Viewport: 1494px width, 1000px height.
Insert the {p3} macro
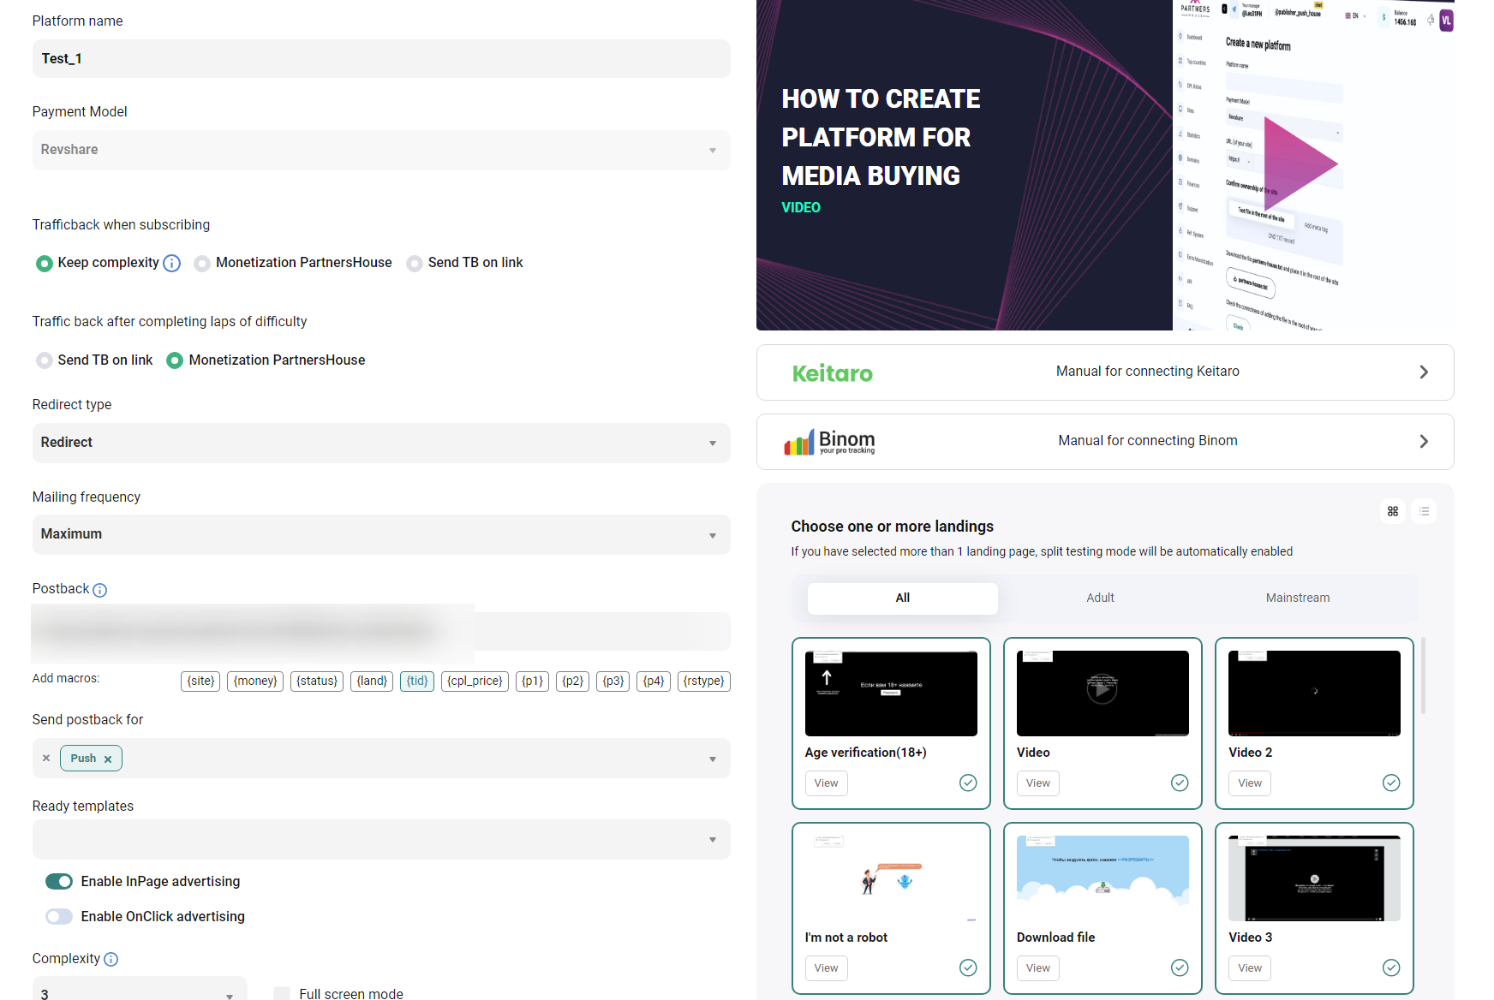point(613,682)
